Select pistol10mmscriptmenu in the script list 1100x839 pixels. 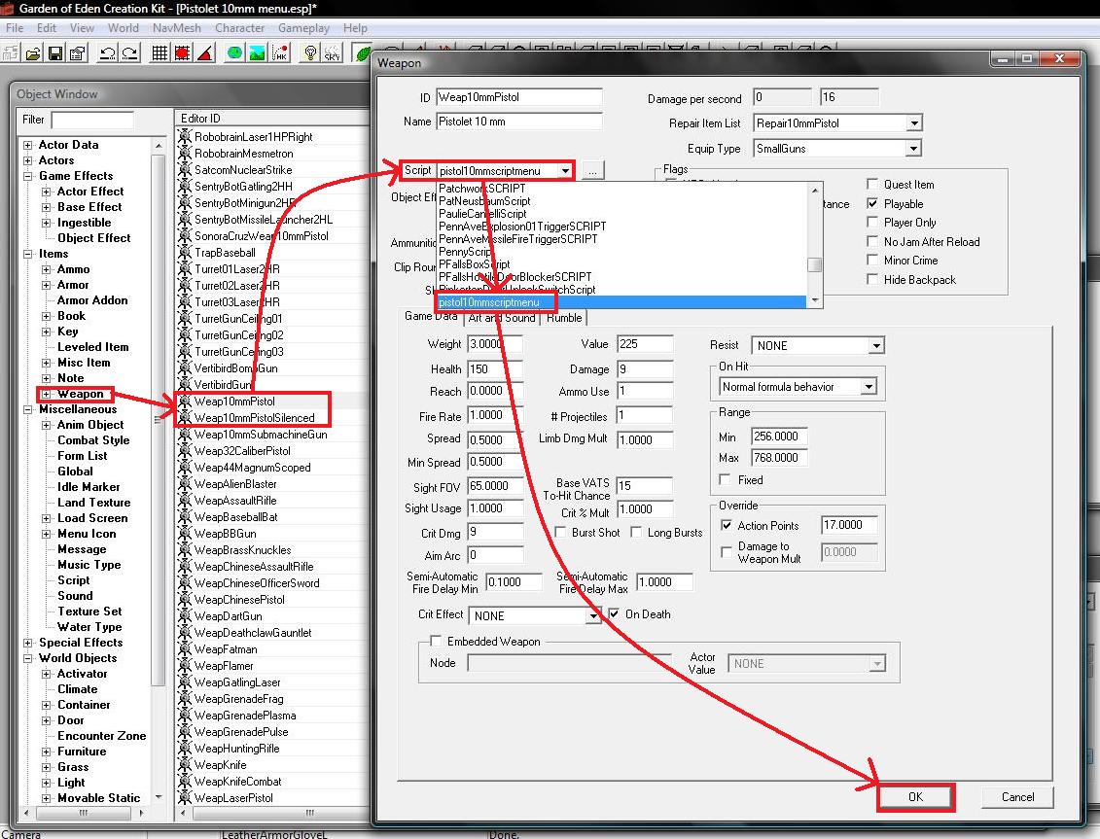[621, 302]
